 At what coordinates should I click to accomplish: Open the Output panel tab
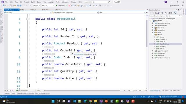coord(13,93)
